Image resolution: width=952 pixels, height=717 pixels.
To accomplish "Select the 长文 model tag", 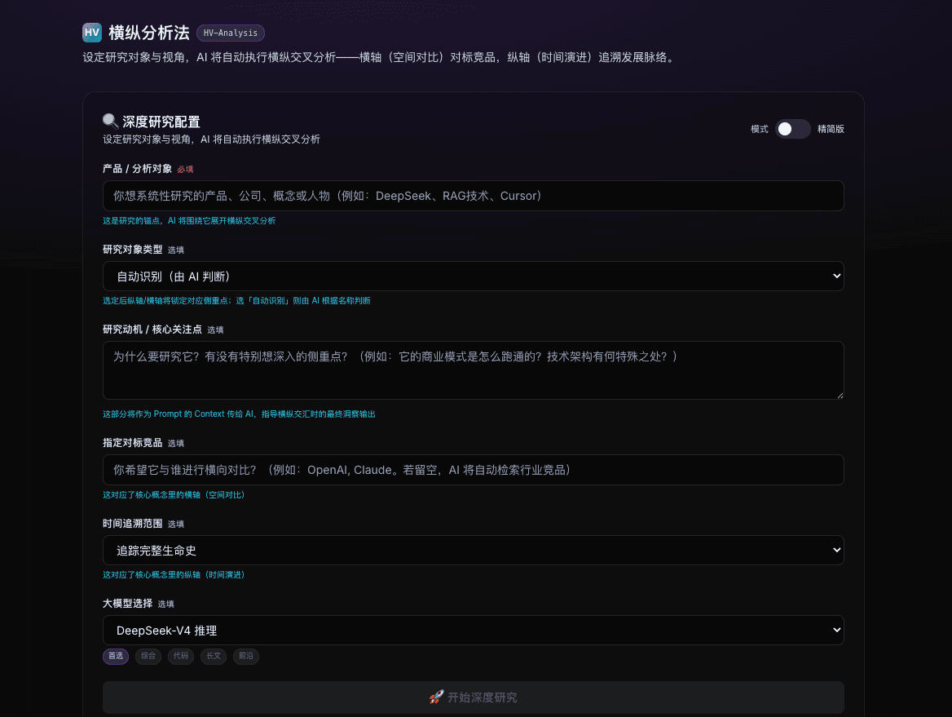I will point(213,657).
